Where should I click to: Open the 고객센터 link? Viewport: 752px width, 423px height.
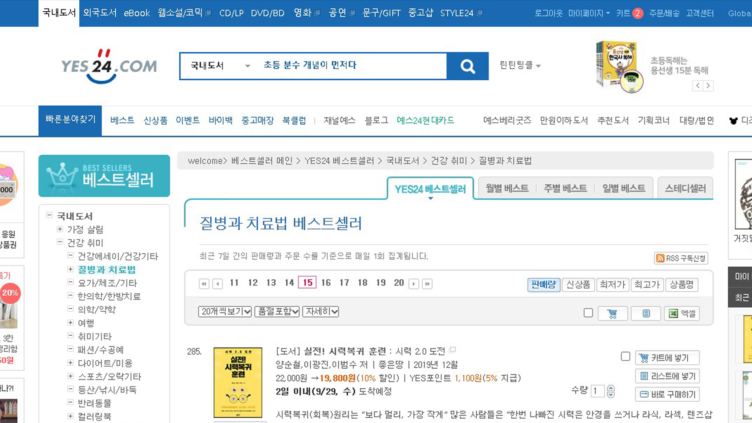coord(700,13)
